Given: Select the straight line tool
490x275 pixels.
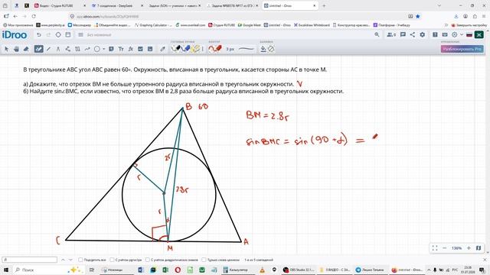Looking at the screenshot, I should point(48,49).
